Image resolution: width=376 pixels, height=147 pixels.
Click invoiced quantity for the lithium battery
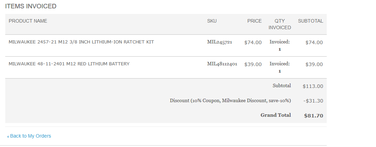pos(280,67)
